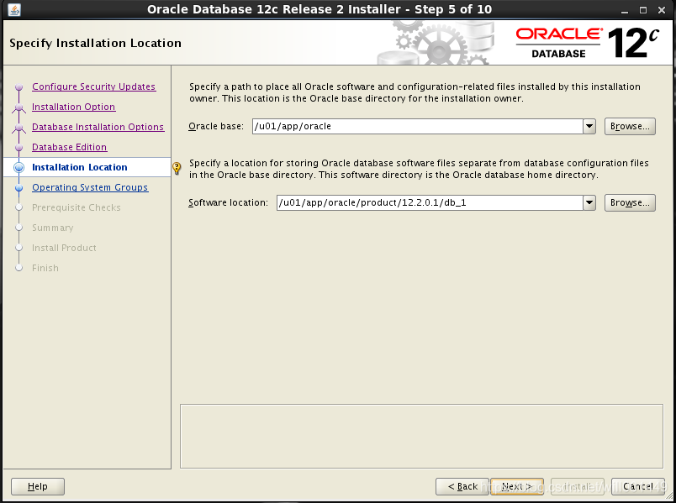This screenshot has height=503, width=676.
Task: Go to Database Edition step
Action: pyautogui.click(x=70, y=147)
